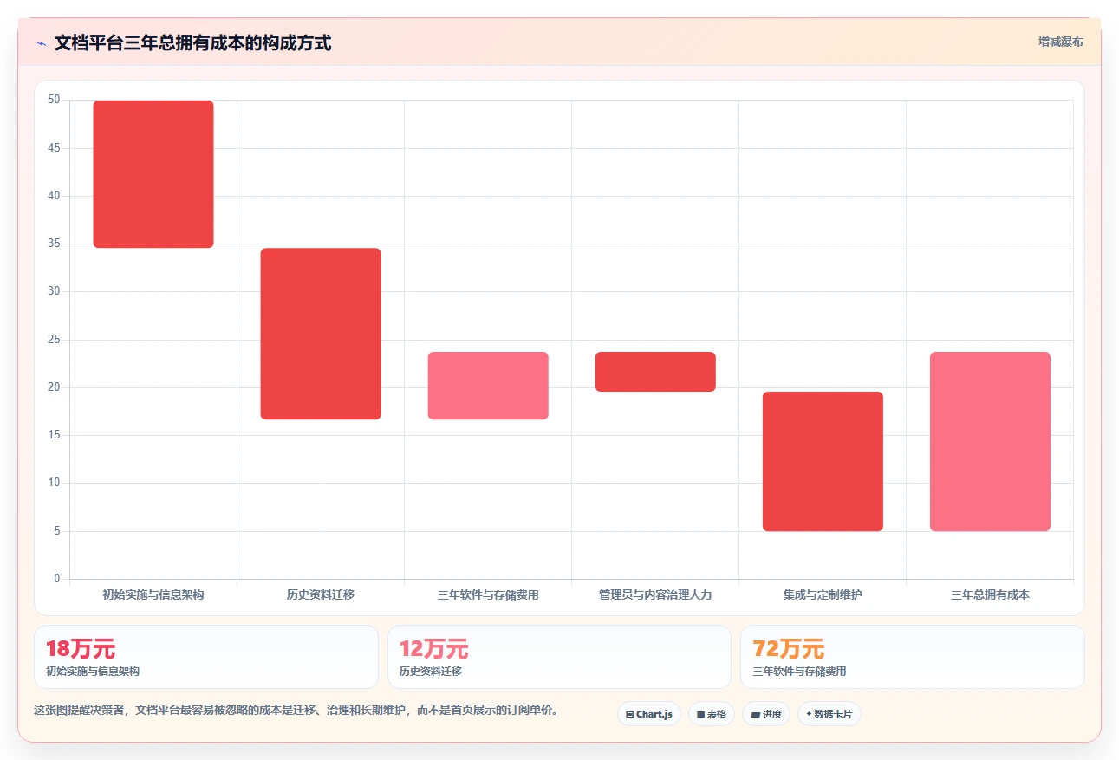The height and width of the screenshot is (760, 1119).
Task: Click the title 文档平台三年总拥有成本的构成方式
Action: (x=192, y=42)
